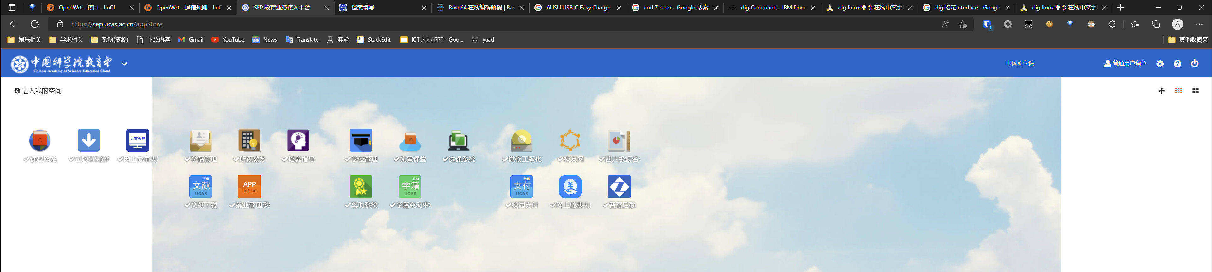Switch to the 档案填写 tab
Image resolution: width=1212 pixels, height=272 pixels.
[x=383, y=8]
